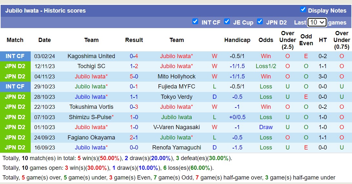Click Shimizu S-Pulse team link
Screen dimensions: 352x184
[x=90, y=117]
